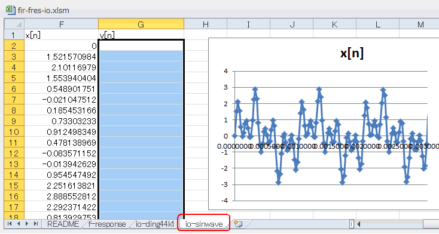Select the io-sinwave sheet tab

pyautogui.click(x=204, y=224)
